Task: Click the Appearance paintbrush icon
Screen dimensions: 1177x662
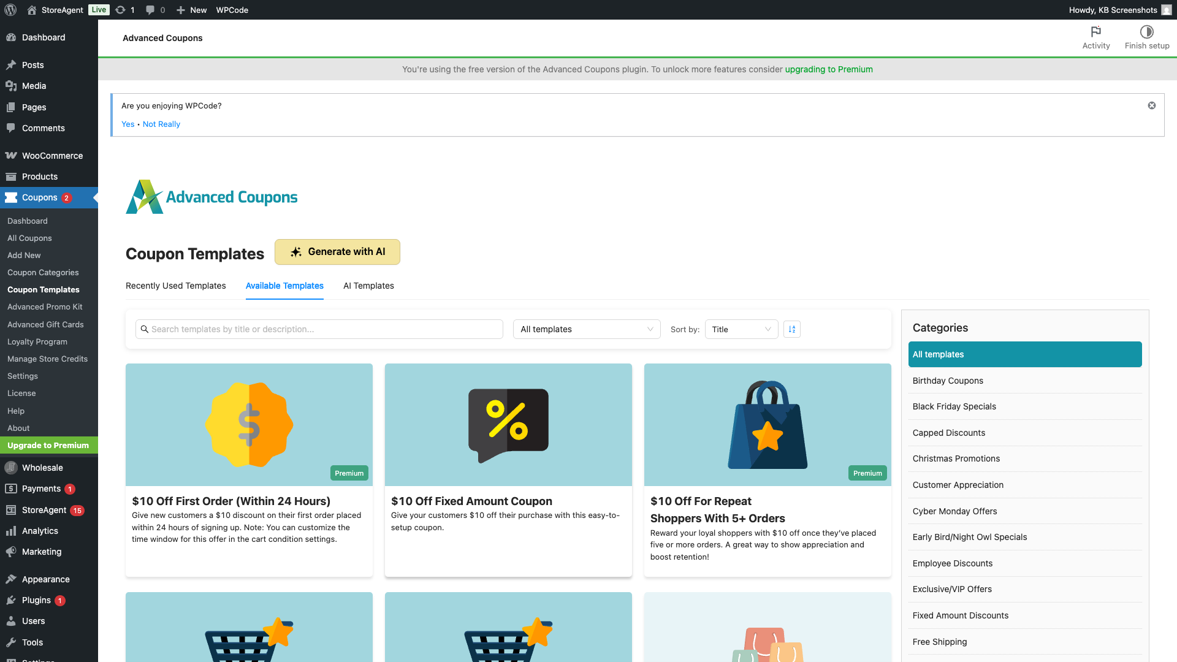Action: pyautogui.click(x=11, y=579)
